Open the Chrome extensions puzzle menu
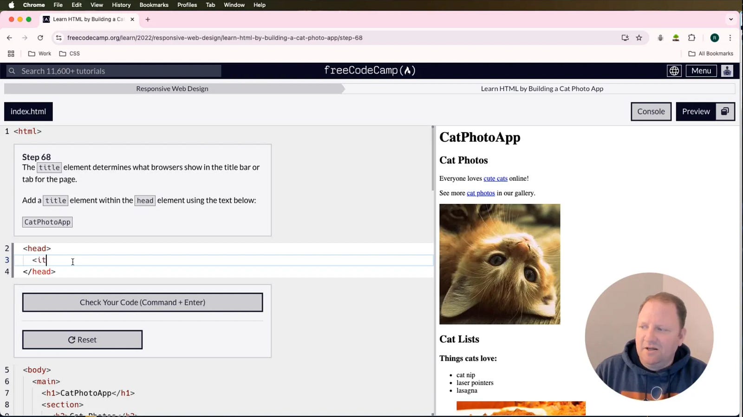 tap(691, 38)
